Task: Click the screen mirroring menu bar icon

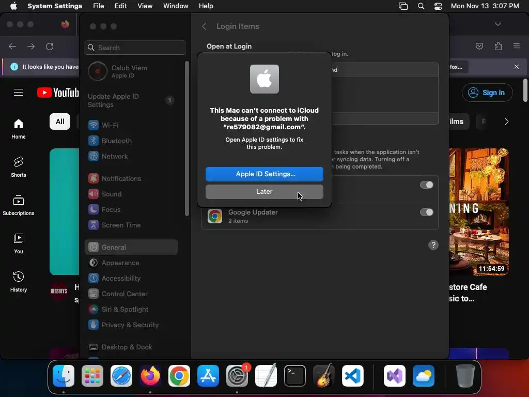Action: [x=403, y=6]
